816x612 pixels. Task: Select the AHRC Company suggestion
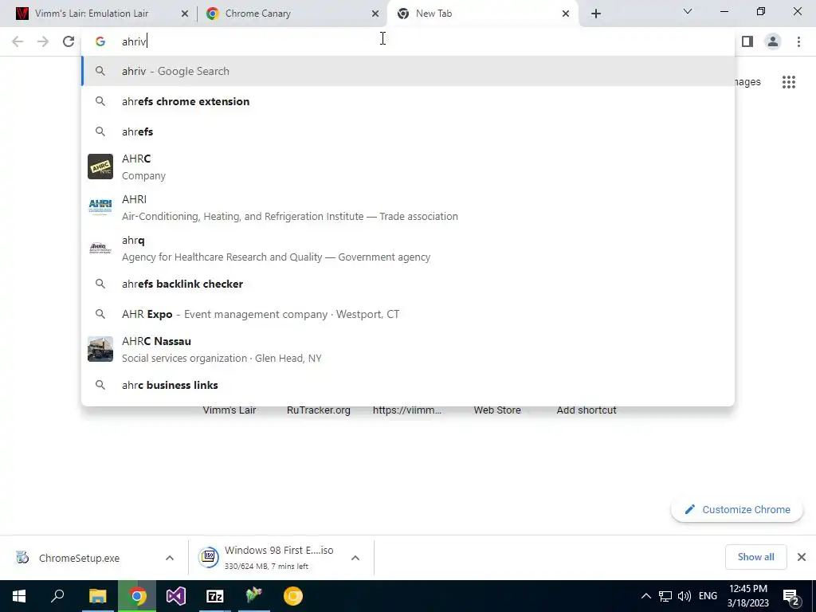[x=408, y=167]
